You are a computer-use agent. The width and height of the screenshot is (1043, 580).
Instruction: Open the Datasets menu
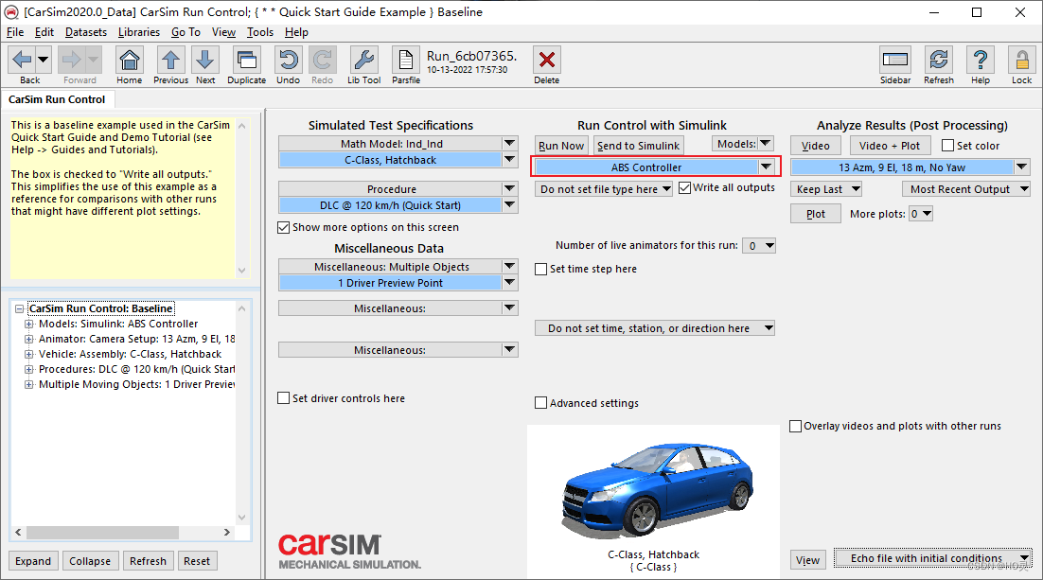(86, 32)
